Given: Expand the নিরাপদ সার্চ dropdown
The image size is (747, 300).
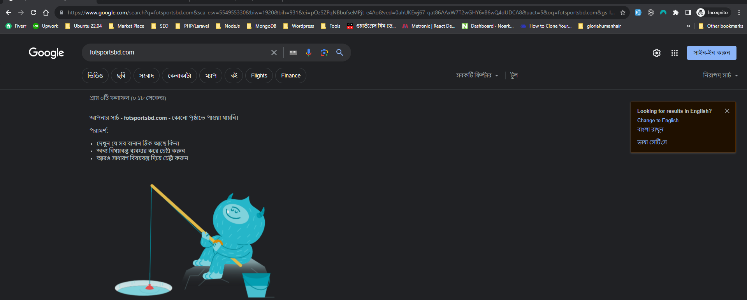Looking at the screenshot, I should point(720,75).
